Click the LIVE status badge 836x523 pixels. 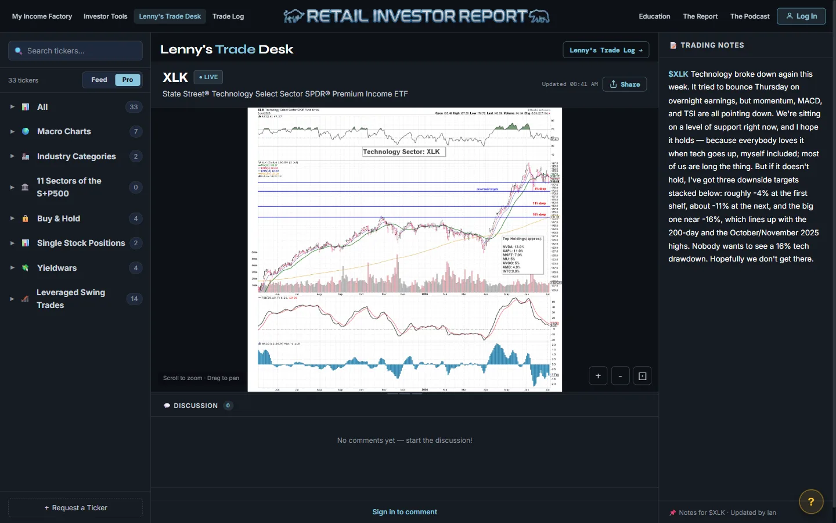point(208,77)
